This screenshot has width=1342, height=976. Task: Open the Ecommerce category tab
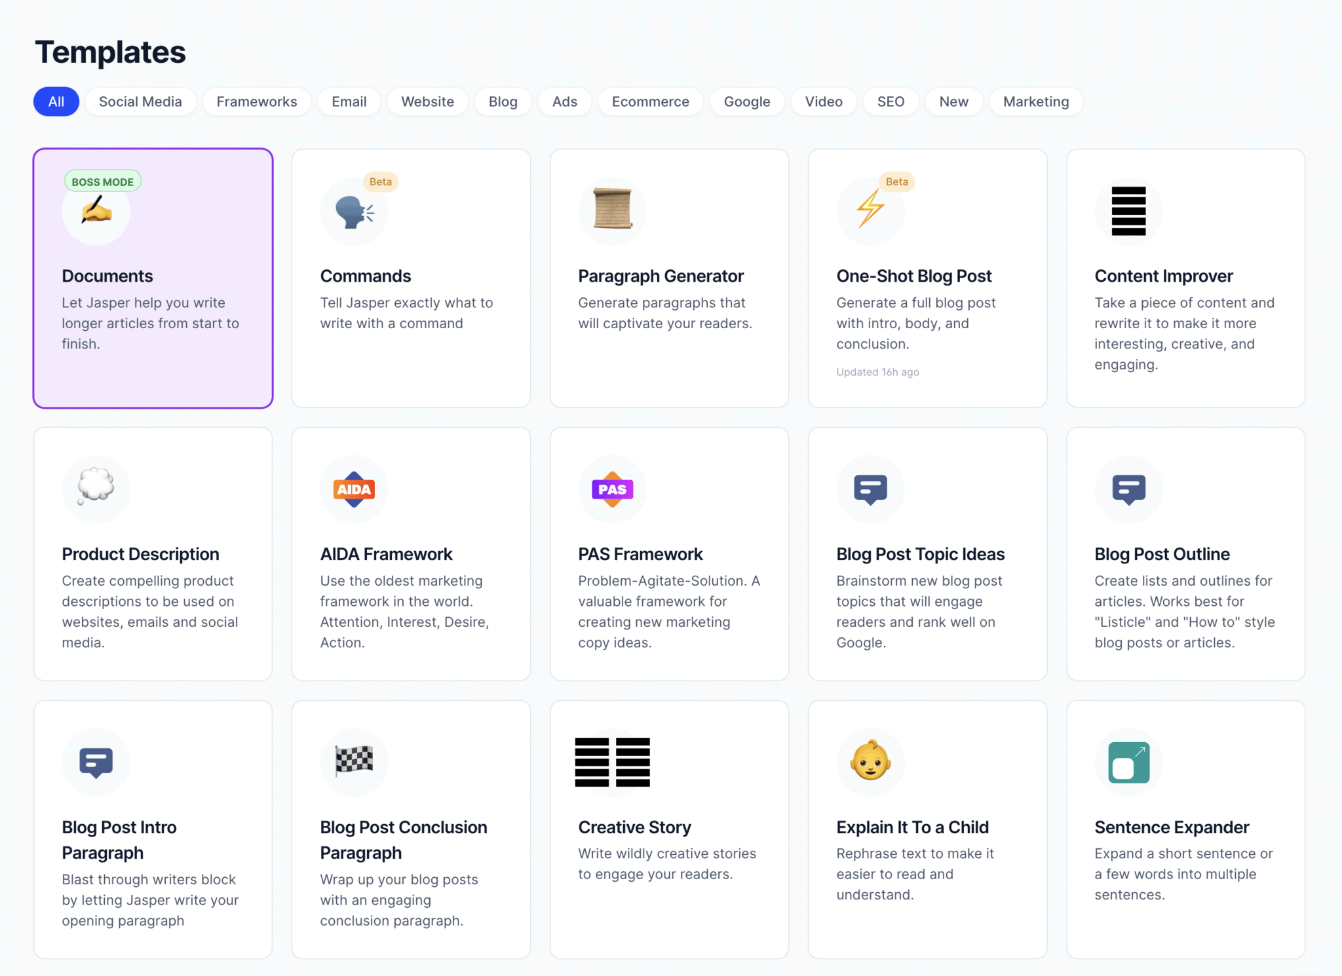650,102
